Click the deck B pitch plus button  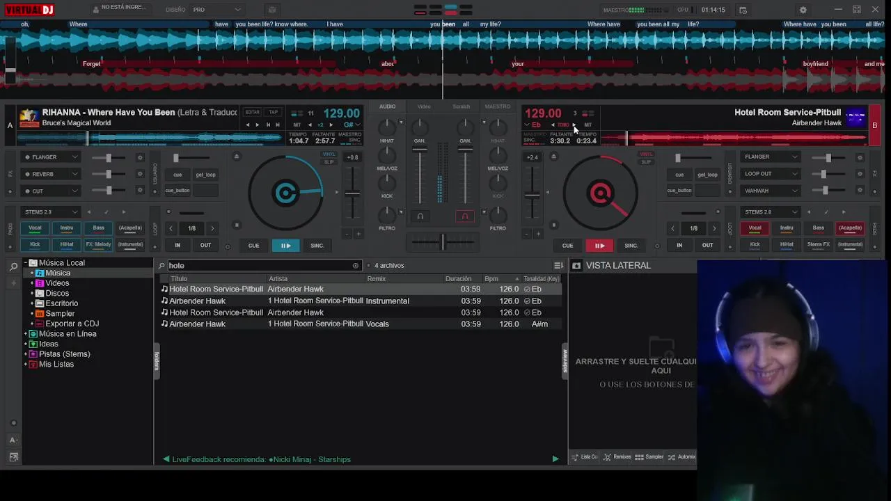tap(537, 234)
